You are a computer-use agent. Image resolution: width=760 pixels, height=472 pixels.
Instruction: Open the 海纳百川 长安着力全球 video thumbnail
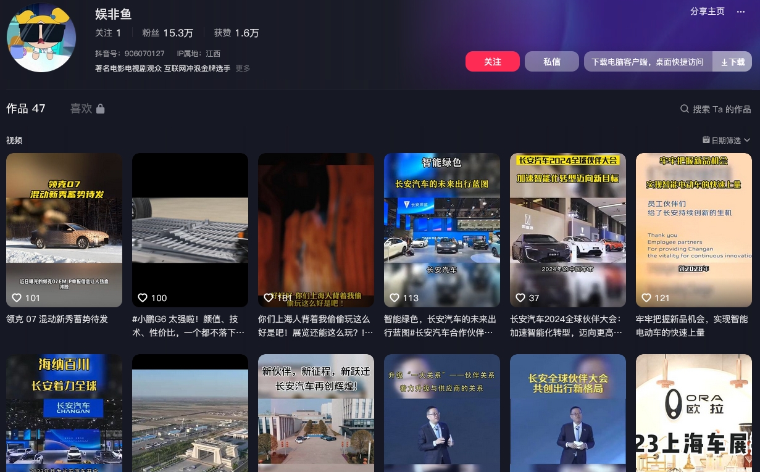pyautogui.click(x=64, y=413)
